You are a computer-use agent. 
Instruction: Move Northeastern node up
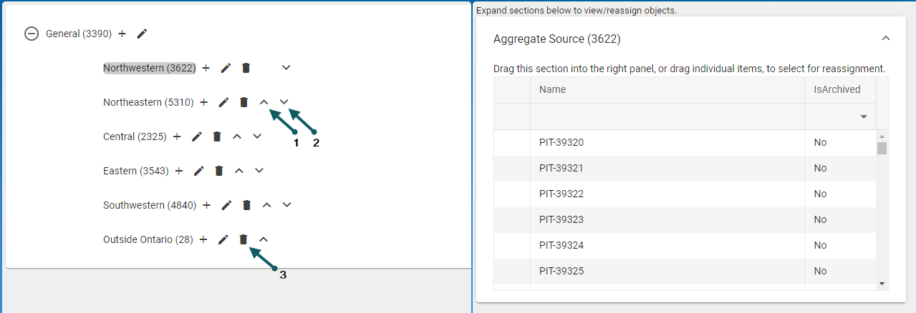tap(264, 102)
